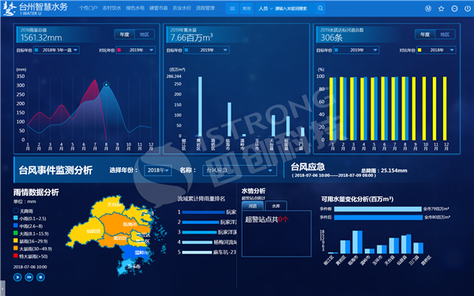Screen dimensions: 474x296
Task: Select 地区 toggle in rainfall panel
Action: (145, 35)
